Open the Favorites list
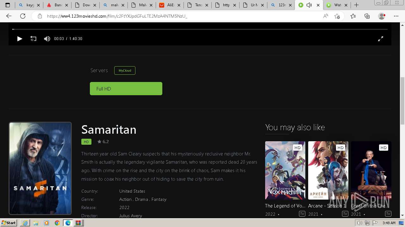The width and height of the screenshot is (405, 227). pos(353,16)
